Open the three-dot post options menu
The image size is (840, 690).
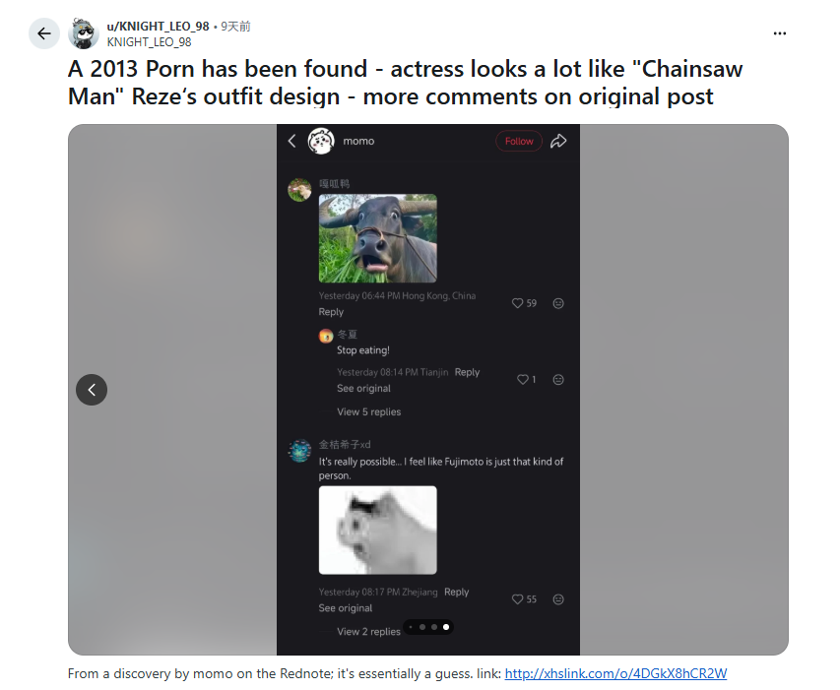point(780,33)
